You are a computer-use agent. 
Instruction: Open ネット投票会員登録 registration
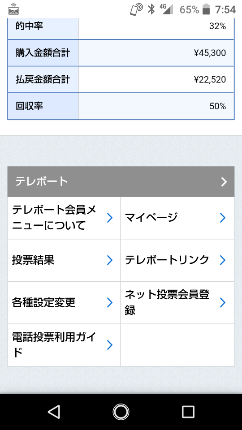point(177,302)
